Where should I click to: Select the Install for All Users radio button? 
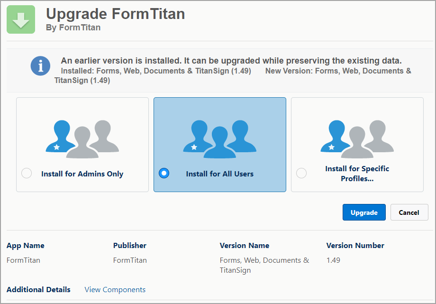point(163,173)
